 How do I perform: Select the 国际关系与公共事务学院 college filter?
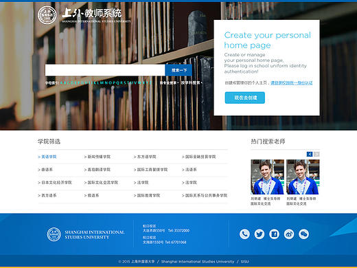[x=205, y=195]
